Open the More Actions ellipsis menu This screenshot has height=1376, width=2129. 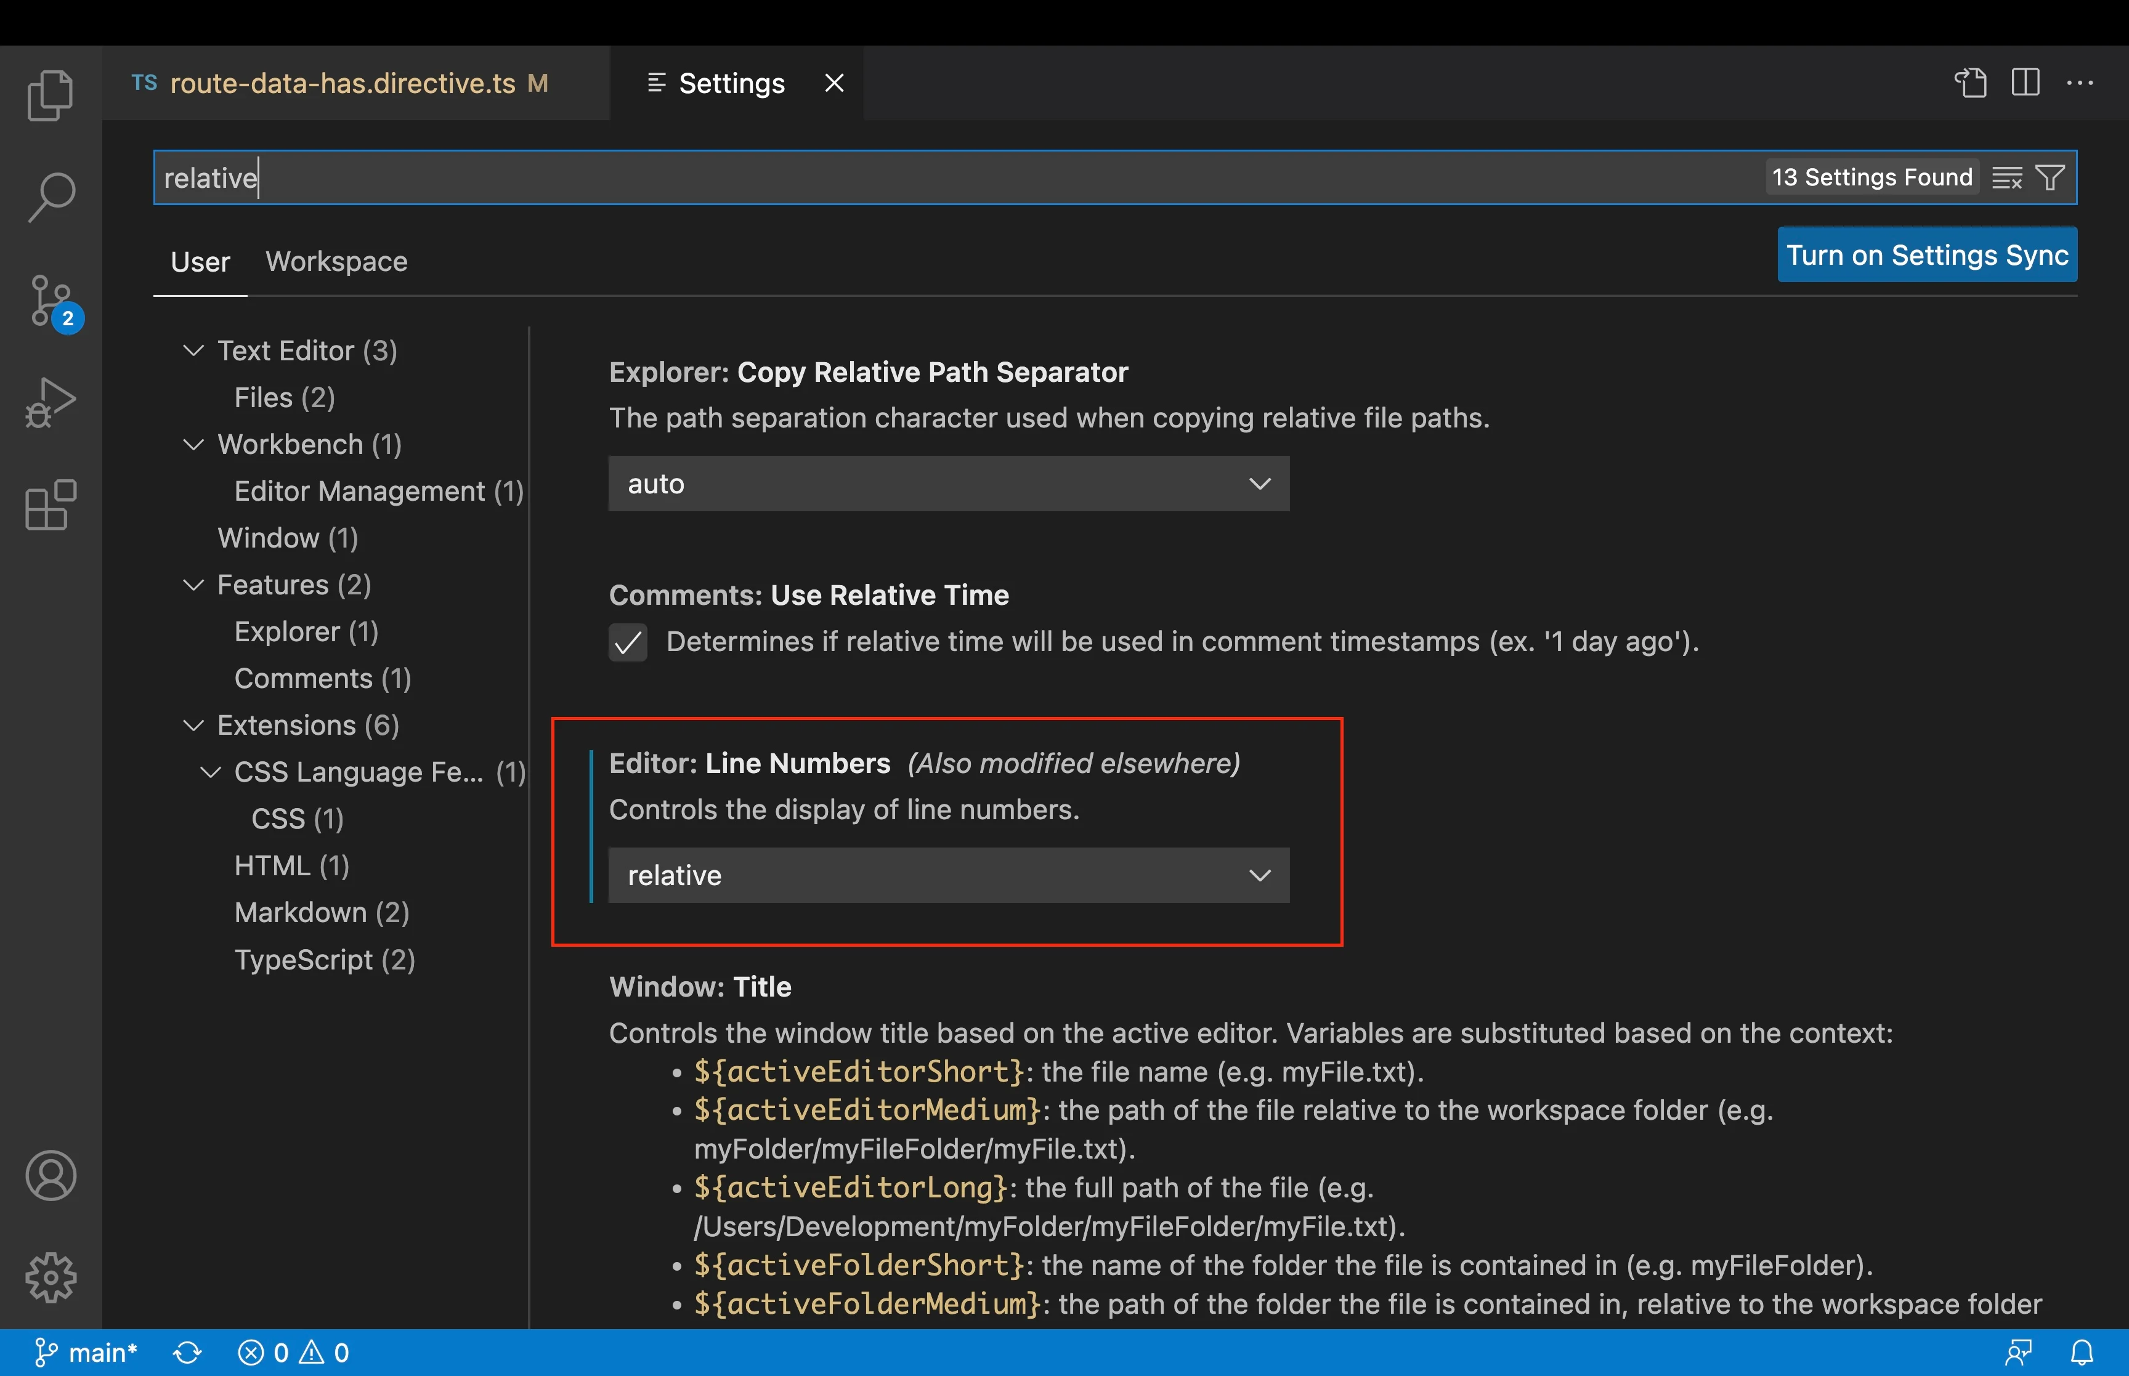[x=2080, y=83]
